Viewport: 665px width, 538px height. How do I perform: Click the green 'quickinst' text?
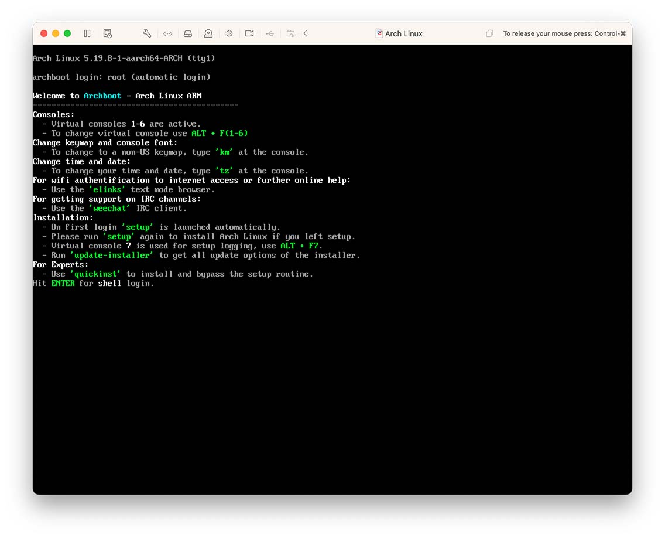(95, 274)
